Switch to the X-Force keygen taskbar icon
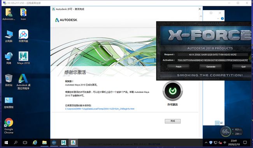This screenshot has width=253, height=148. [x=54, y=143]
